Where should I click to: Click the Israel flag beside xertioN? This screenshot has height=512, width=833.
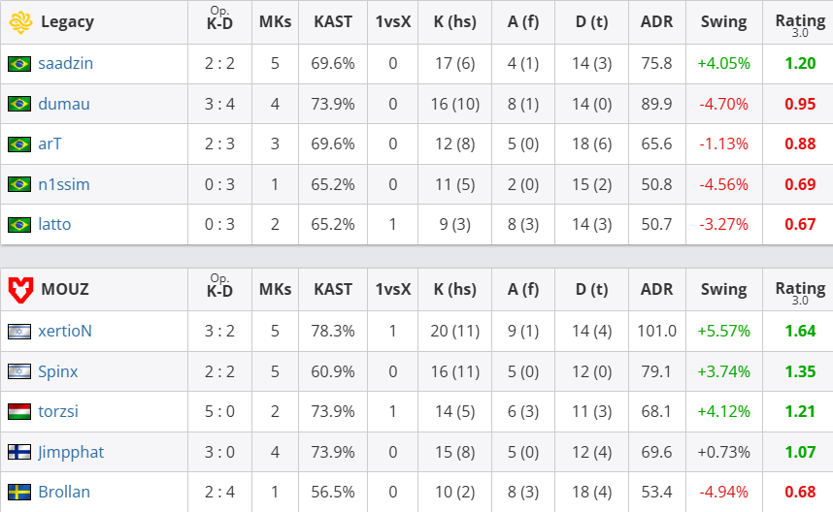(x=18, y=331)
